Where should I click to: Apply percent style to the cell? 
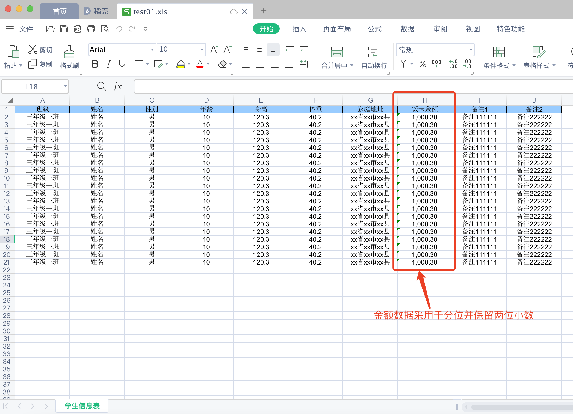point(423,64)
